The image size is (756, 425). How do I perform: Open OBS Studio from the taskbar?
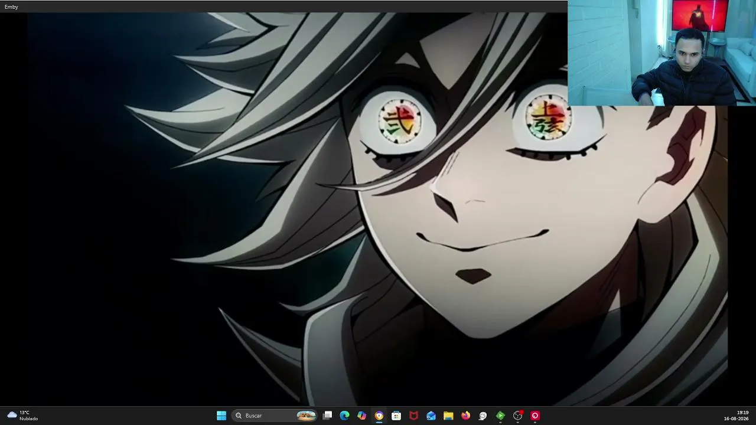pos(518,416)
